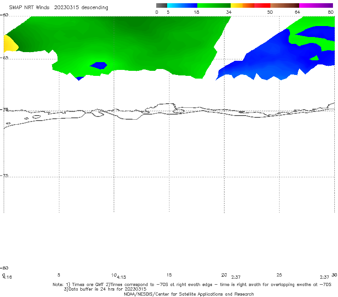Click the swath time label '4:16'

(x=7, y=277)
